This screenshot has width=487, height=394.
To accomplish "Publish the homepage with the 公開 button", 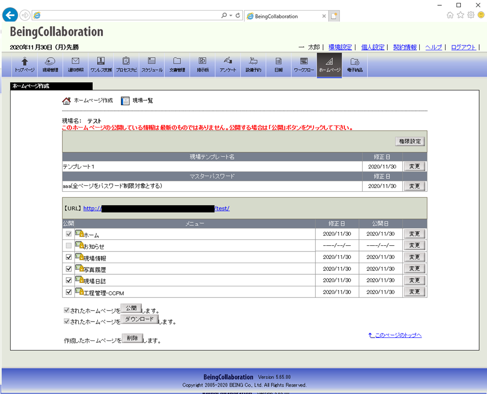I will click(131, 308).
